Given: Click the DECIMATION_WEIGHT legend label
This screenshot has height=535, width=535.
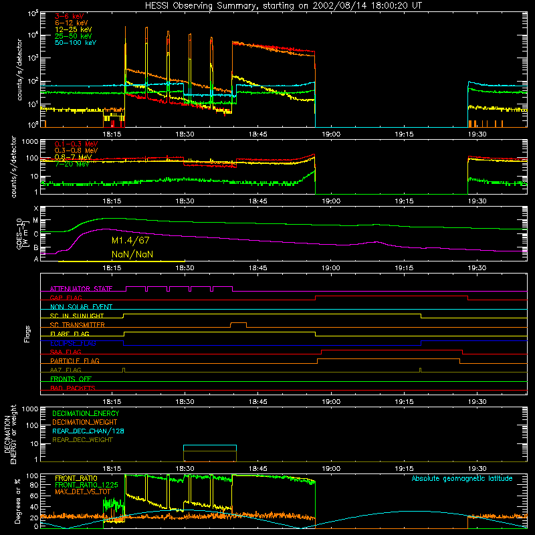Looking at the screenshot, I should pos(85,423).
